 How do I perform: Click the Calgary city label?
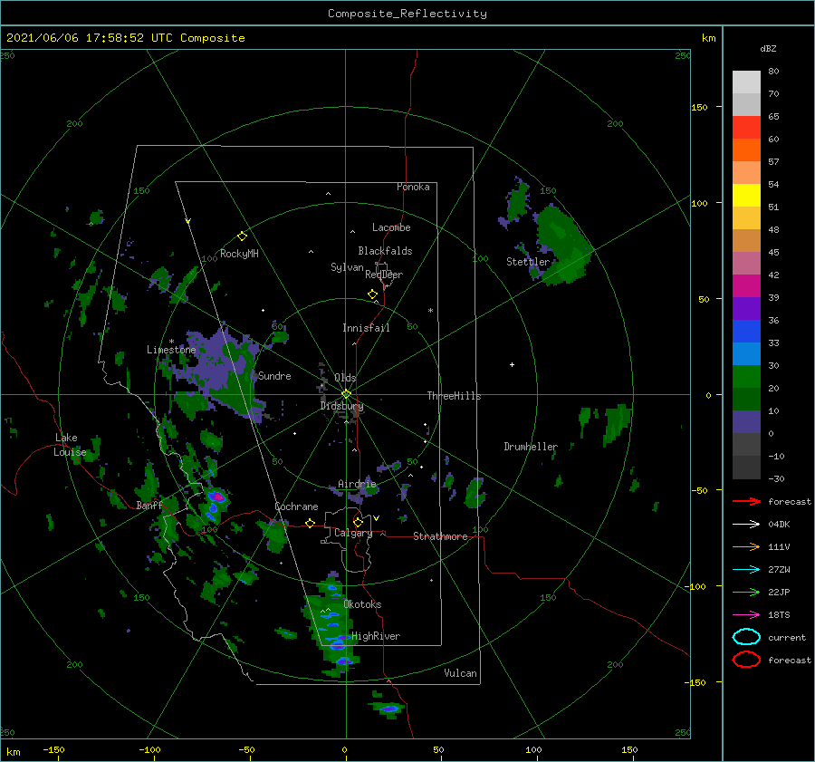[x=353, y=533]
